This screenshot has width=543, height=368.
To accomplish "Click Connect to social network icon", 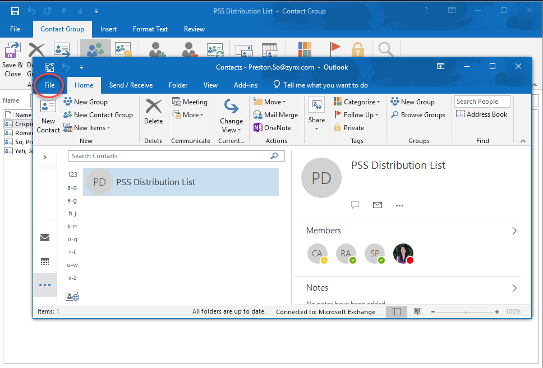I will pos(72,296).
